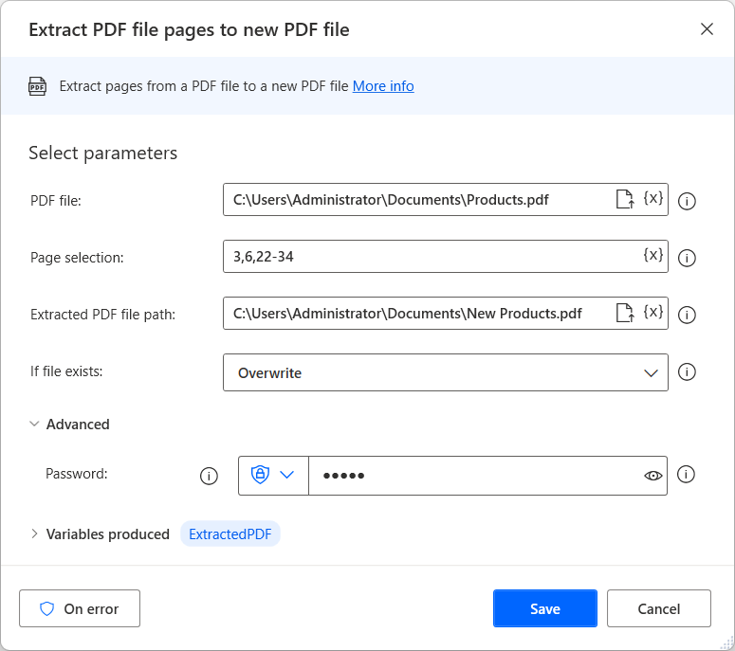Click the PDF document icon in banner
The image size is (735, 651).
coord(38,86)
